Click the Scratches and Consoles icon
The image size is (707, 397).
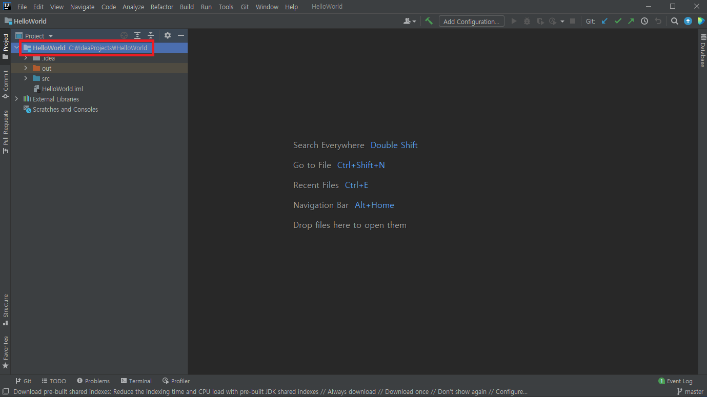click(x=27, y=109)
